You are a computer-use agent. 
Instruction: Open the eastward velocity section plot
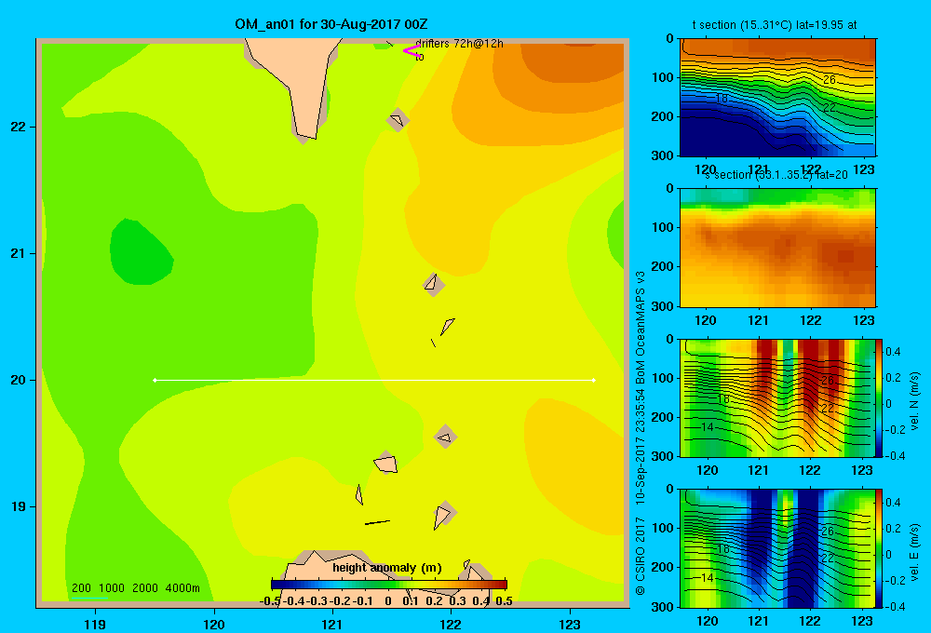(x=777, y=548)
